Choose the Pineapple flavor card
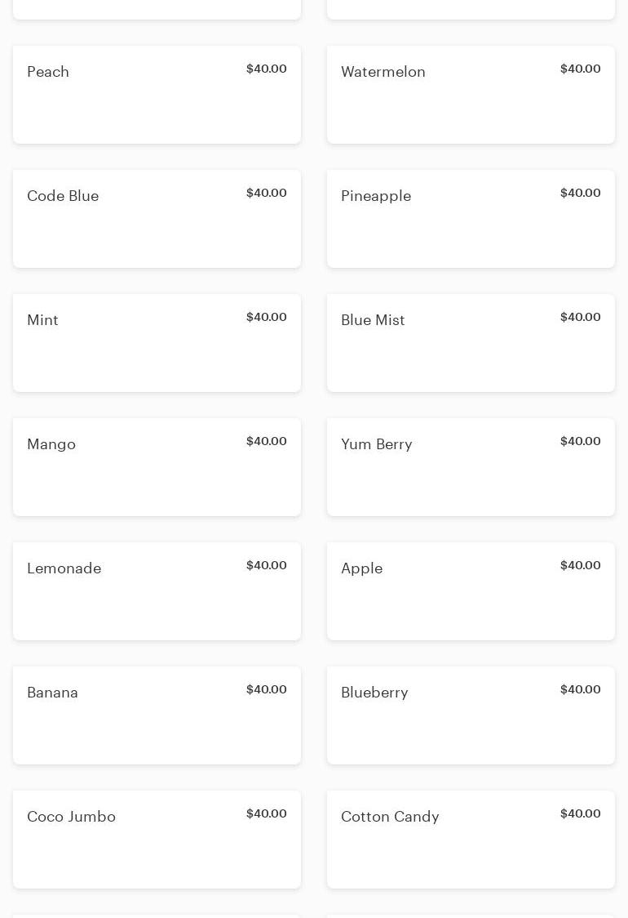The width and height of the screenshot is (628, 918). pyautogui.click(x=471, y=219)
